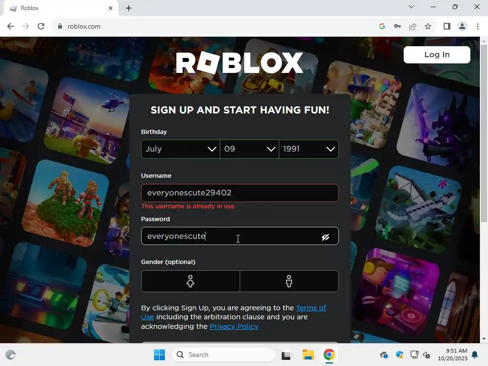The image size is (488, 366).
Task: Open the birthday year dropdown showing 1991
Action: pyautogui.click(x=309, y=149)
